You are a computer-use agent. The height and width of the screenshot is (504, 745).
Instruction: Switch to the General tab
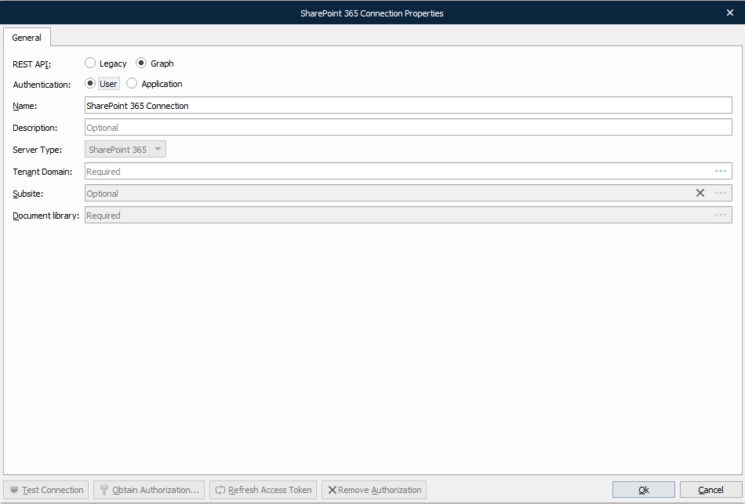coord(27,37)
